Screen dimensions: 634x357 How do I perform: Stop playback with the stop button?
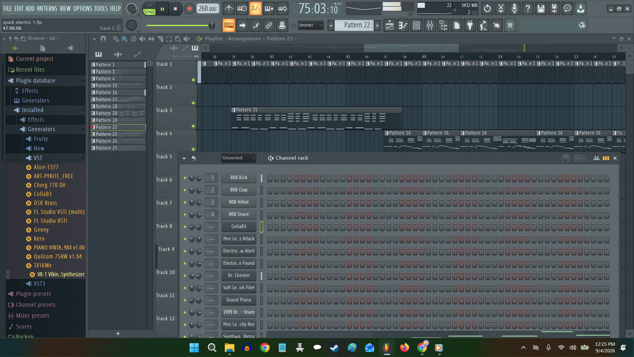175,9
